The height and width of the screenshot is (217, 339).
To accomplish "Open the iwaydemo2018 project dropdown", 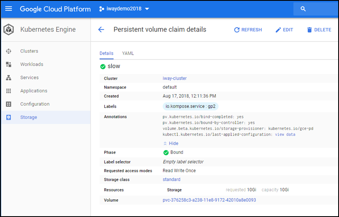I will tap(124, 9).
